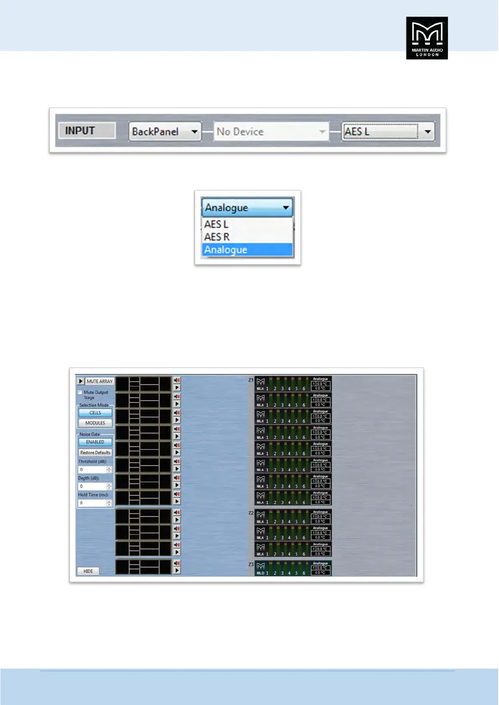The width and height of the screenshot is (499, 705).
Task: Click the Hold Time (ms) stepper arrows
Action: coord(109,503)
